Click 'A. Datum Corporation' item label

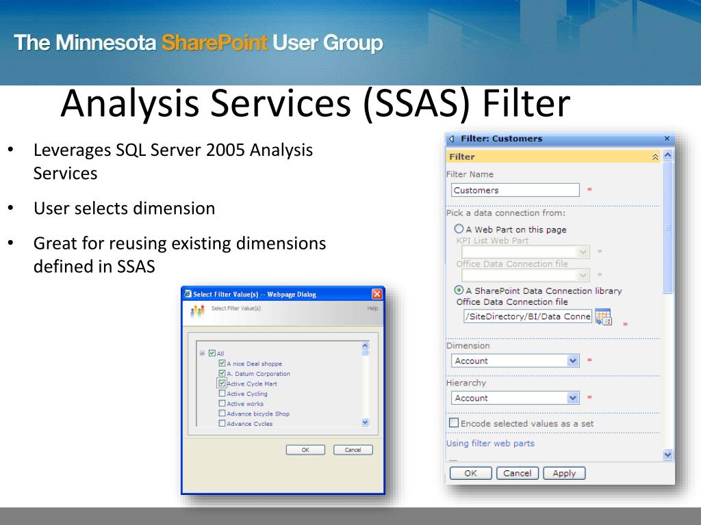click(x=258, y=374)
